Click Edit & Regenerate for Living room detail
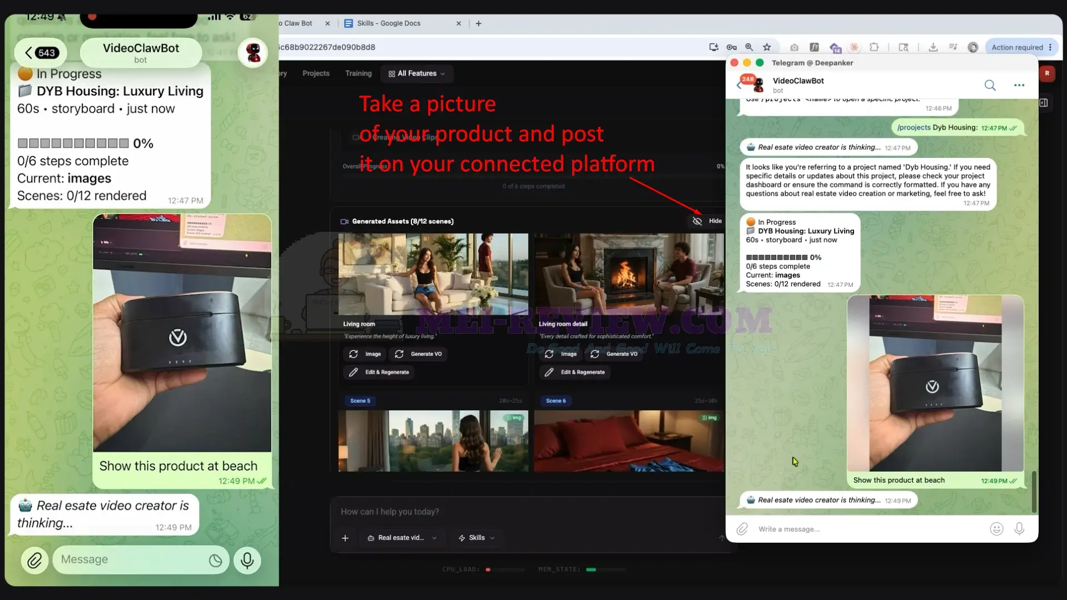The height and width of the screenshot is (600, 1067). (x=575, y=373)
